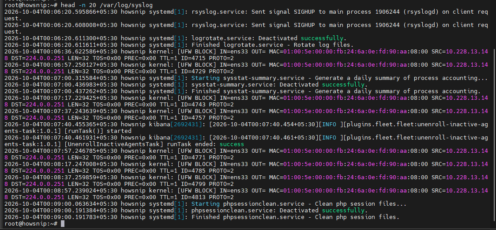Click the blue 'Starting' before sysstat-summary.service
This screenshot has height=230, width=496.
(206, 78)
